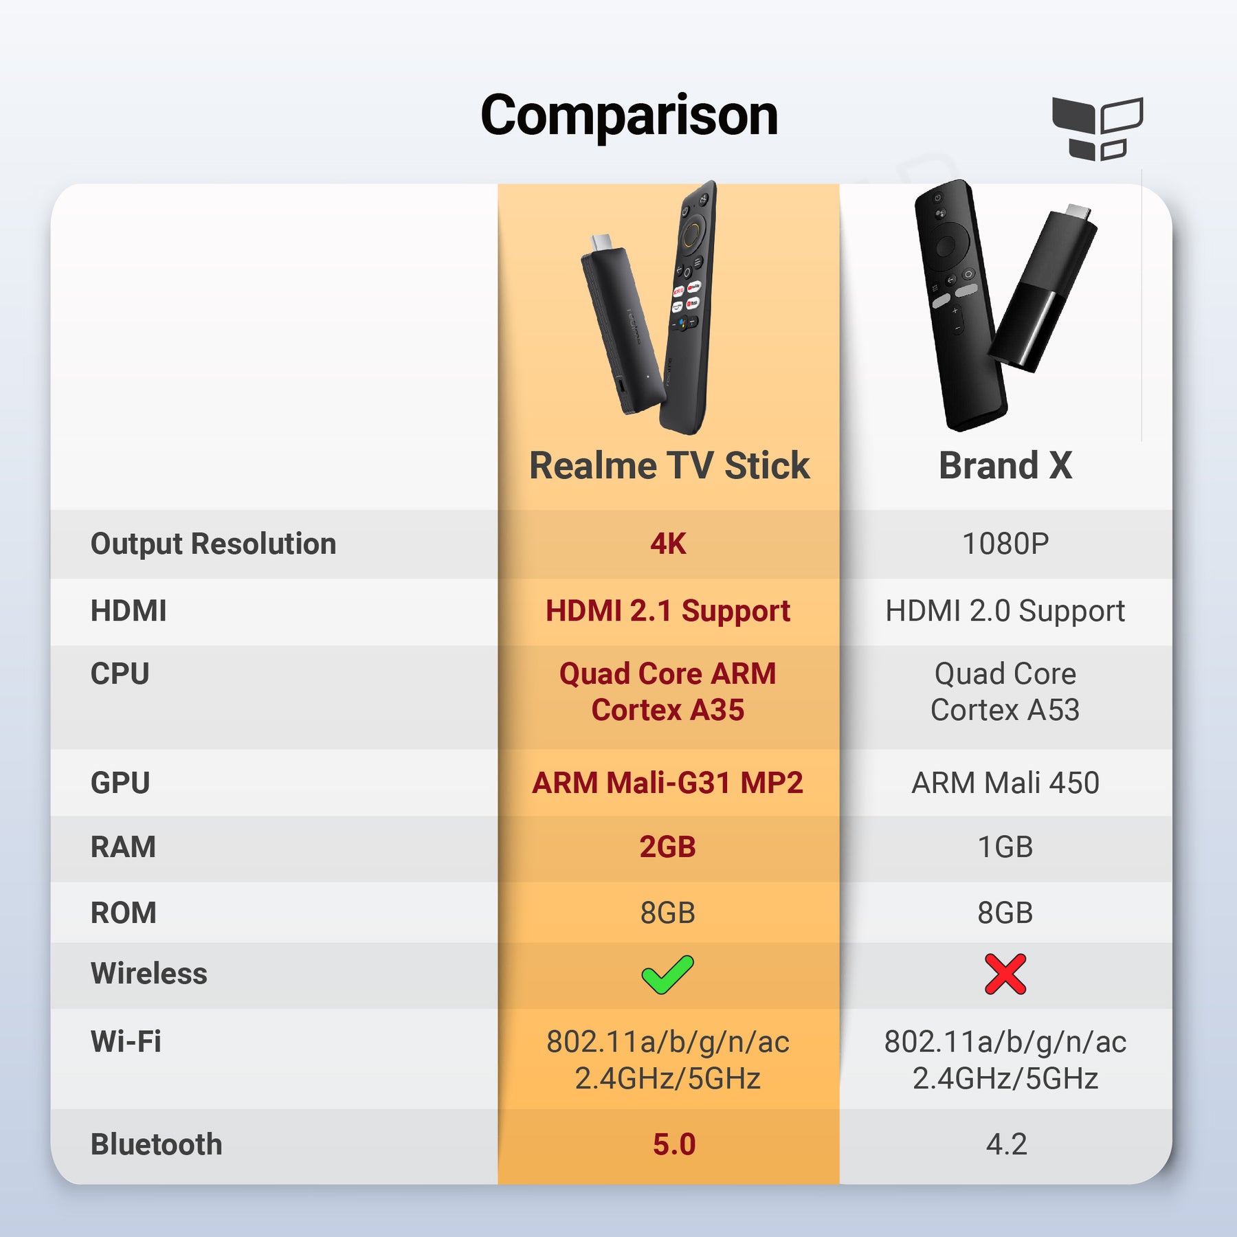
Task: Click the HDMI 2.1 Support text
Action: tap(668, 610)
